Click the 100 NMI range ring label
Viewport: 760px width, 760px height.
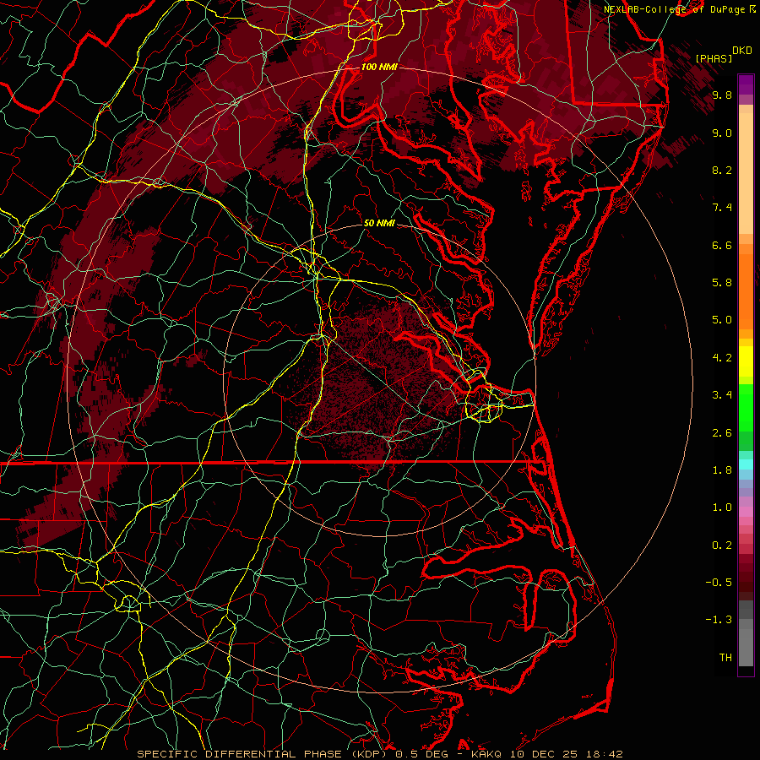click(x=379, y=67)
